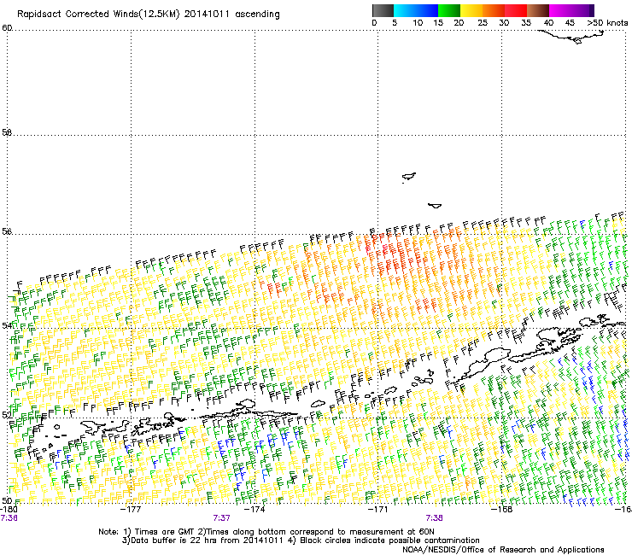Click the longitude label '-177'

click(x=131, y=509)
